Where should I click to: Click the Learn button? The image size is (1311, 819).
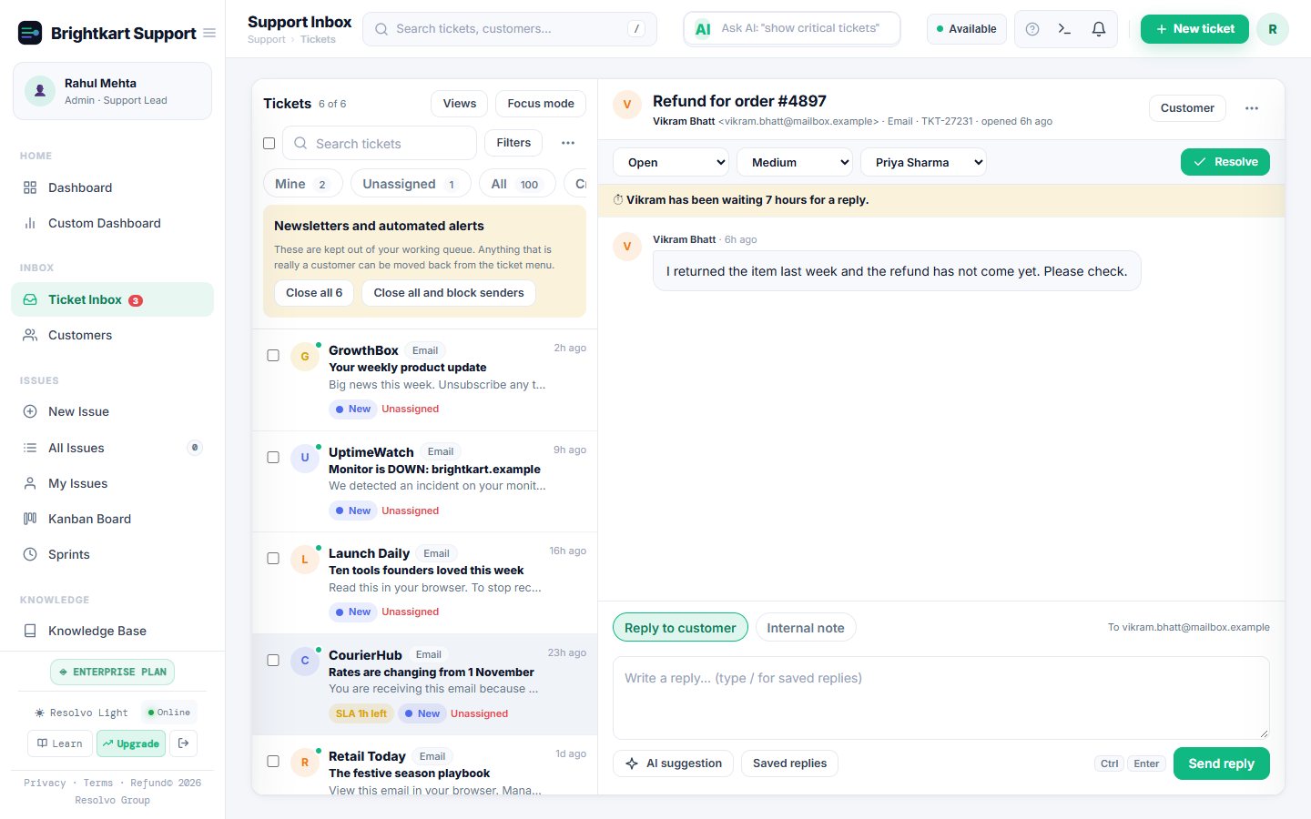click(60, 743)
